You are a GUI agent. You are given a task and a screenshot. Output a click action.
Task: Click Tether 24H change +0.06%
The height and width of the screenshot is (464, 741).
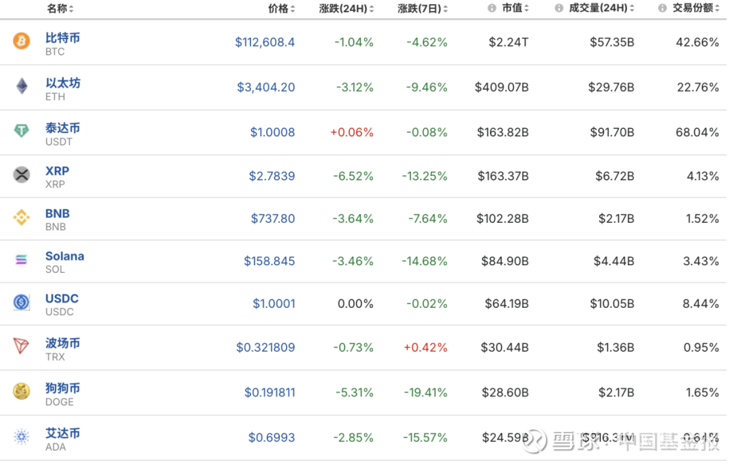click(x=351, y=132)
